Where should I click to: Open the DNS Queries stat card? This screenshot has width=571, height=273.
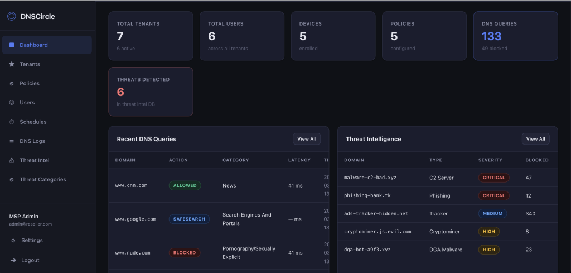coord(515,36)
